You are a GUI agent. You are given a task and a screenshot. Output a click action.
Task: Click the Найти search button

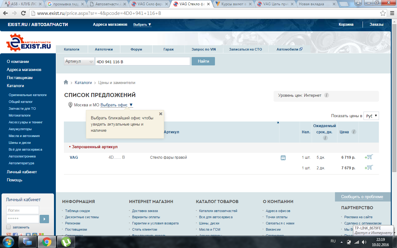pos(203,61)
